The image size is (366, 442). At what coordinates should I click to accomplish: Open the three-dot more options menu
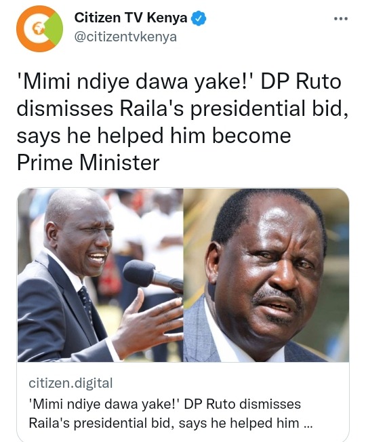click(x=341, y=18)
